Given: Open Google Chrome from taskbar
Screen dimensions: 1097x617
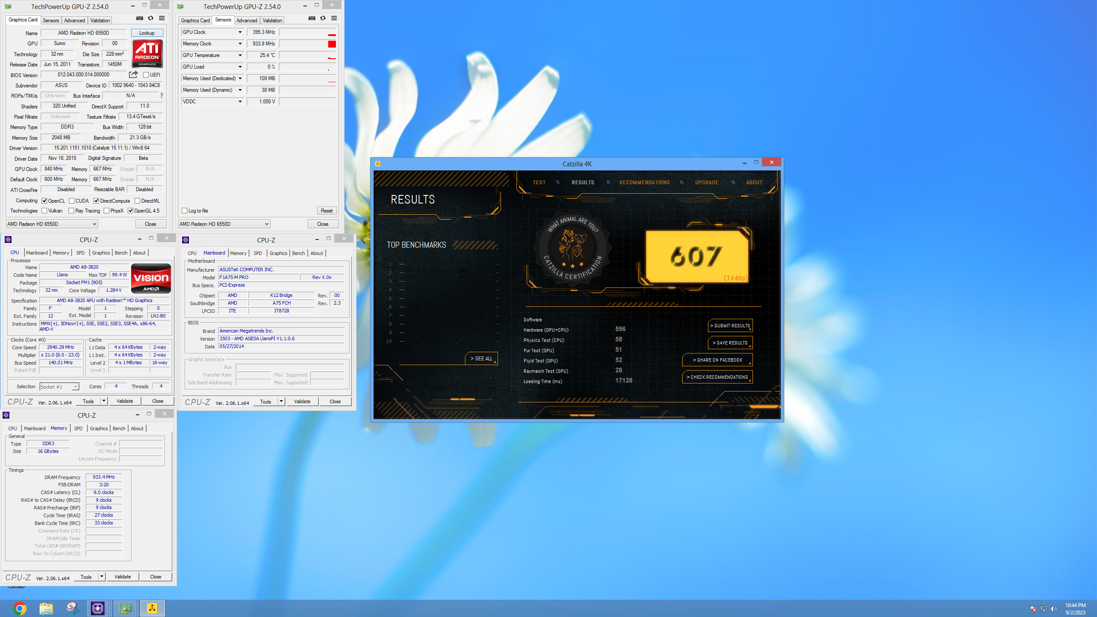Looking at the screenshot, I should coord(20,608).
